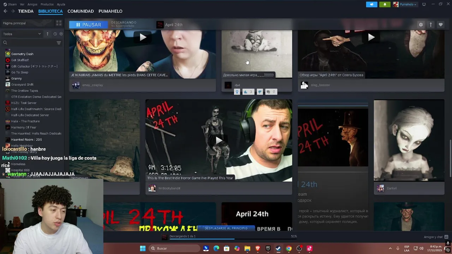Add April 24th to favorites with heart icon
The height and width of the screenshot is (254, 452).
pyautogui.click(x=441, y=25)
